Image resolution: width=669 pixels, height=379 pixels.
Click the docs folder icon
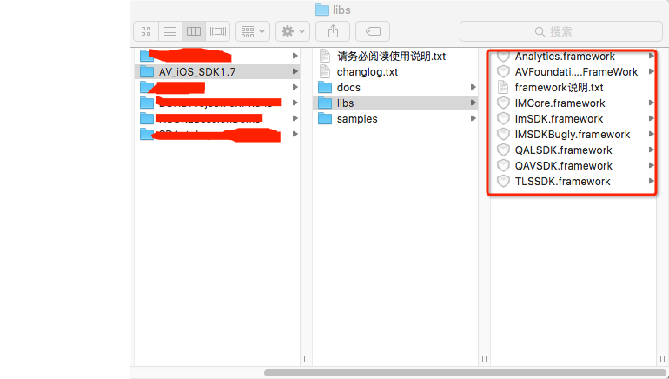(x=325, y=87)
